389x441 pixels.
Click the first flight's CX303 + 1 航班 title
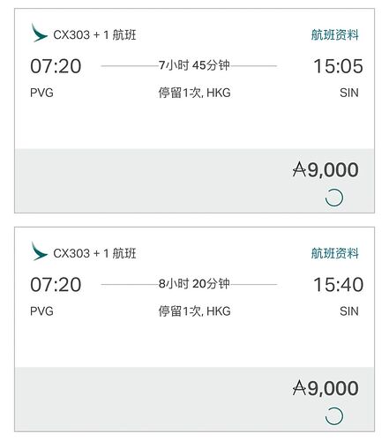[94, 35]
